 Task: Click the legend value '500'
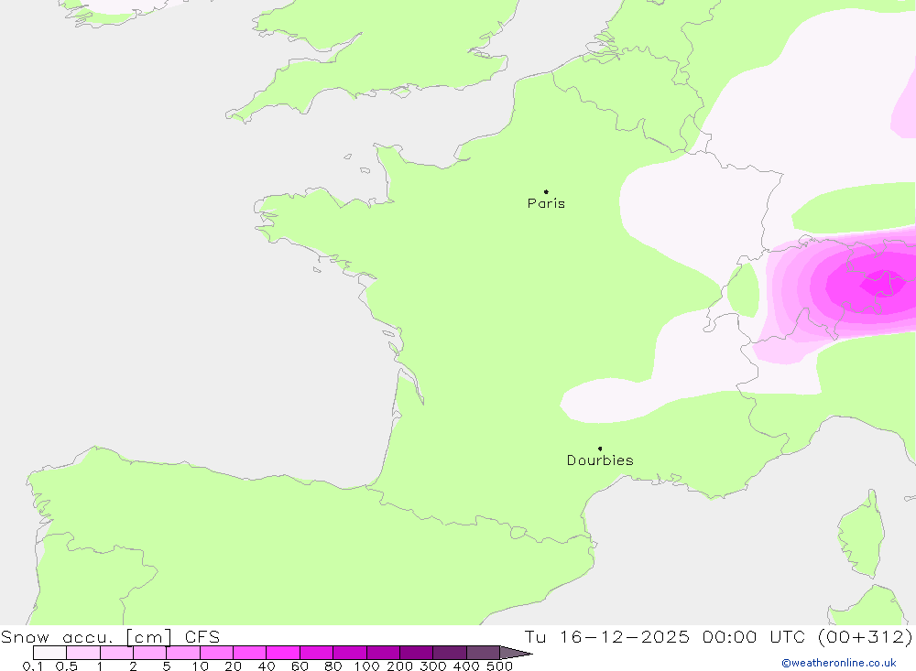(x=500, y=666)
